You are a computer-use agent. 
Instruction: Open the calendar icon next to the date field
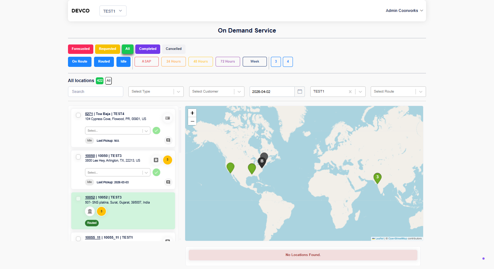[x=300, y=91]
